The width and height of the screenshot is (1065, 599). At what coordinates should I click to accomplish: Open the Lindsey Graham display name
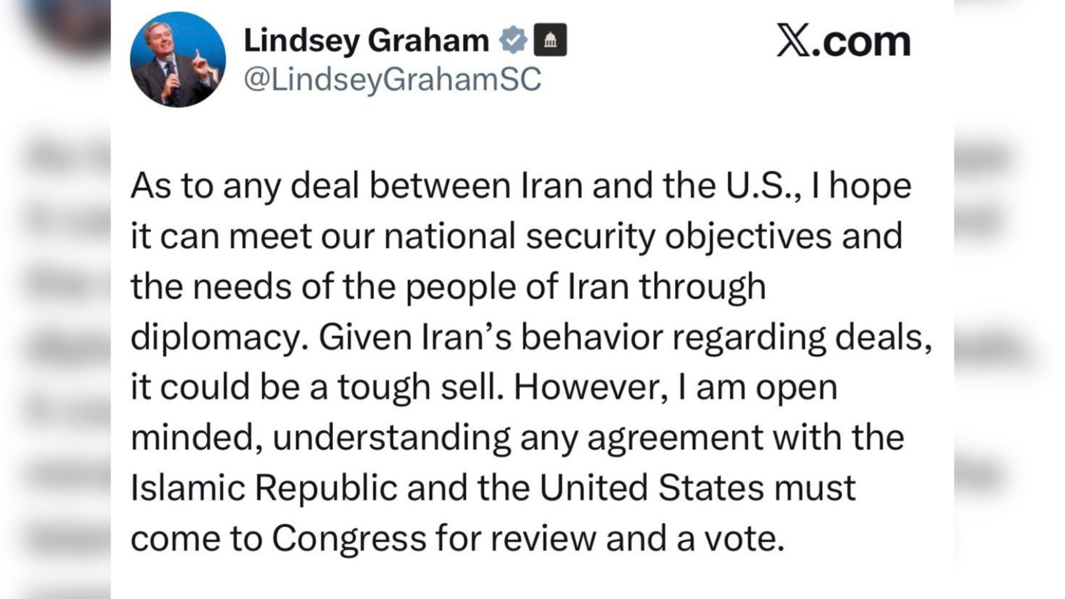pos(366,41)
